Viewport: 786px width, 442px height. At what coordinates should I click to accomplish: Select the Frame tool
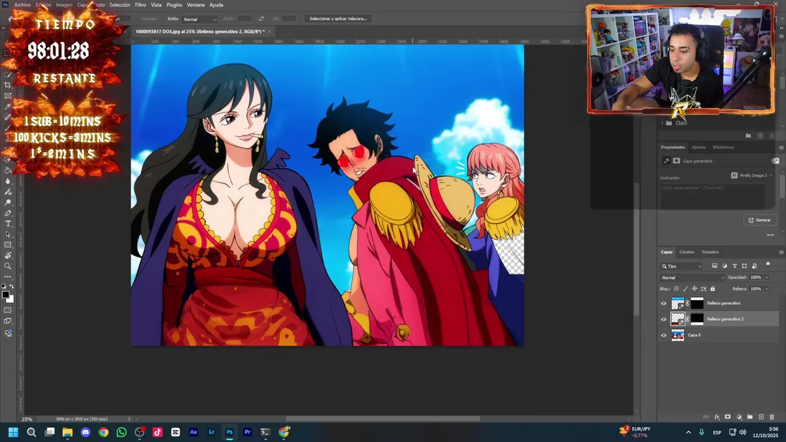[8, 96]
